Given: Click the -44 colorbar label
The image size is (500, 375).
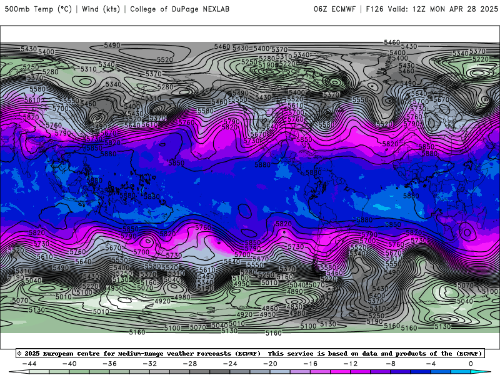Looking at the screenshot, I should (x=29, y=364).
